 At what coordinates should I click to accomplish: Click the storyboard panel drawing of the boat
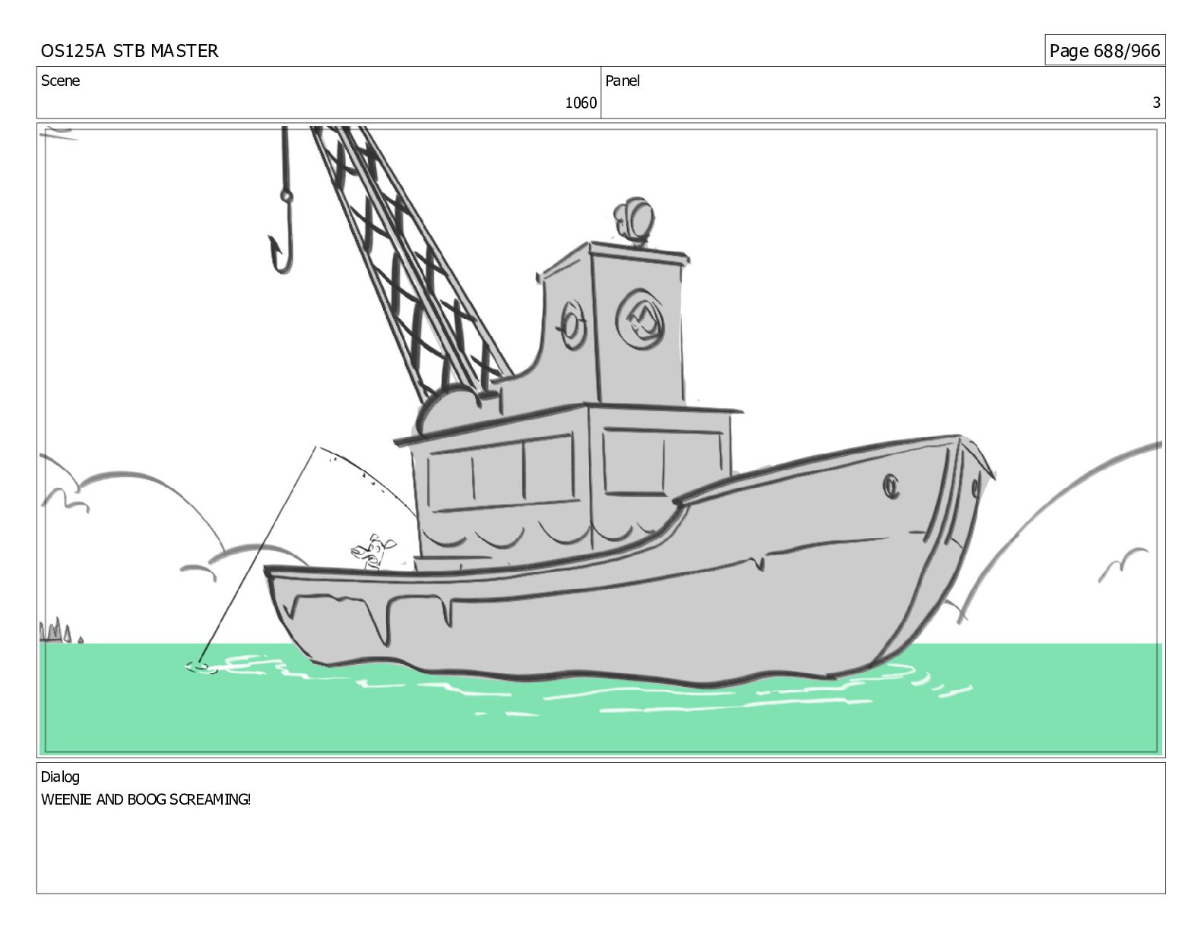tap(600, 441)
